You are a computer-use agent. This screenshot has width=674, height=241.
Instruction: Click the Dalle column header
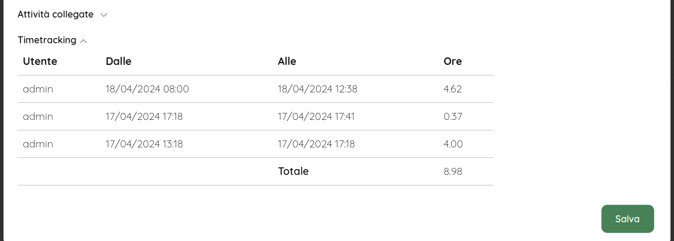tap(119, 61)
